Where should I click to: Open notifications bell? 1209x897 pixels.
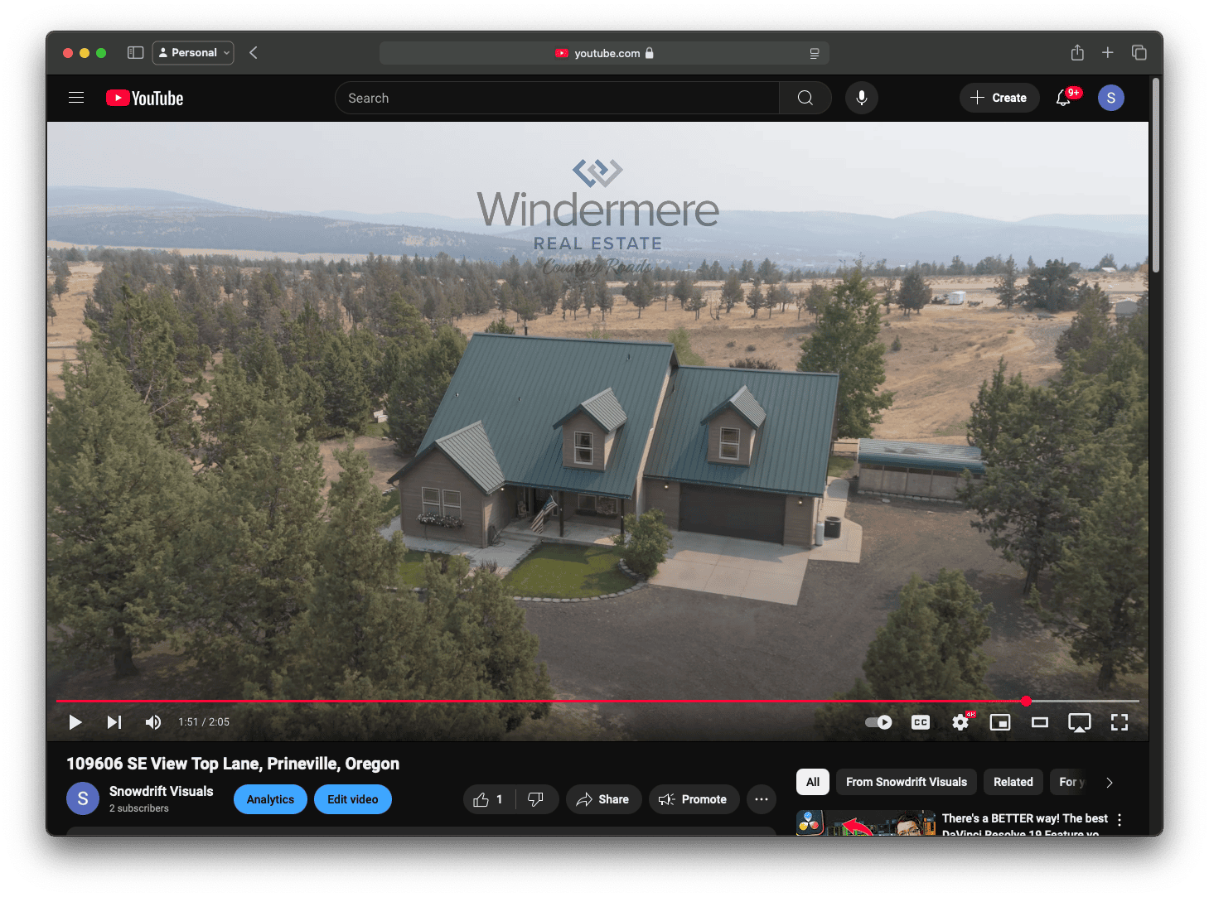click(1064, 98)
